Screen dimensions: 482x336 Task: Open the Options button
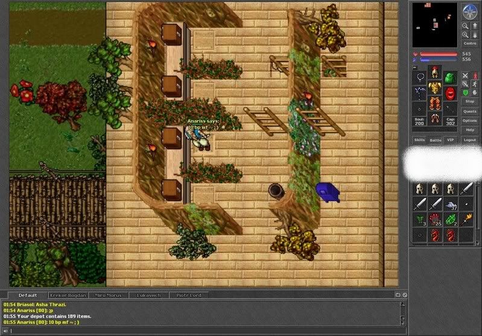coord(470,121)
